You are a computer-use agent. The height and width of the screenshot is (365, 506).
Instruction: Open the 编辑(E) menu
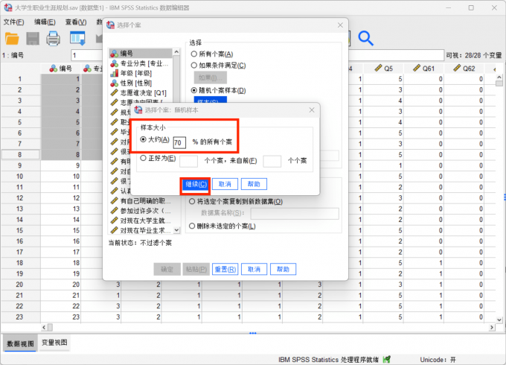pos(45,22)
